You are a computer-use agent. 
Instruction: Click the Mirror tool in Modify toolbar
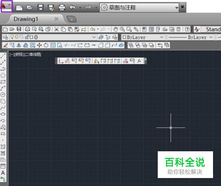19,45
